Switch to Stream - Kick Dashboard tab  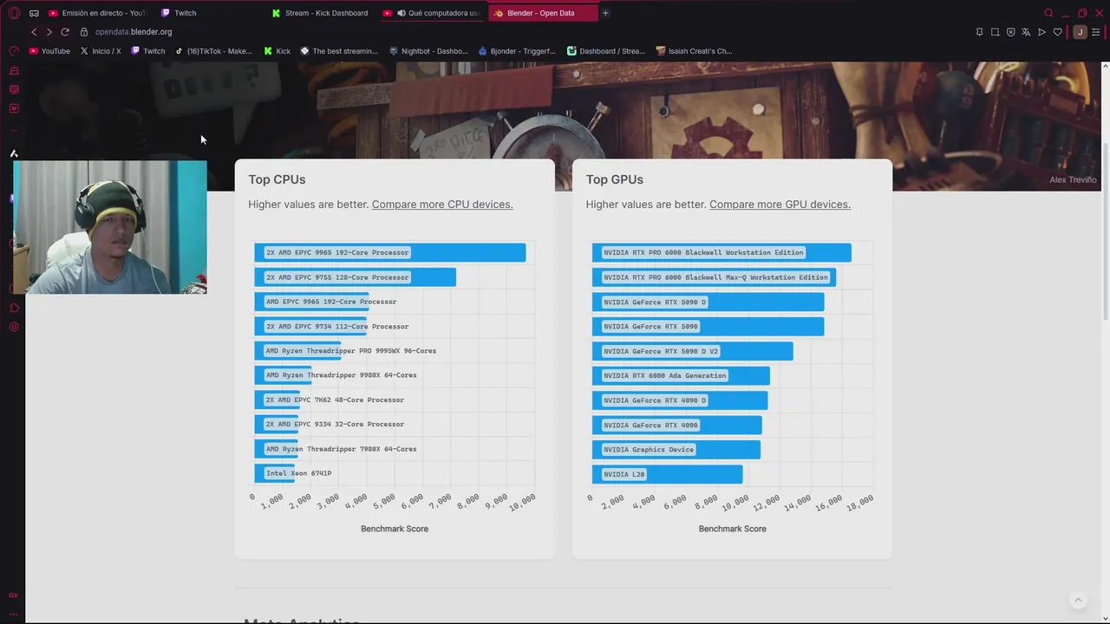(322, 13)
